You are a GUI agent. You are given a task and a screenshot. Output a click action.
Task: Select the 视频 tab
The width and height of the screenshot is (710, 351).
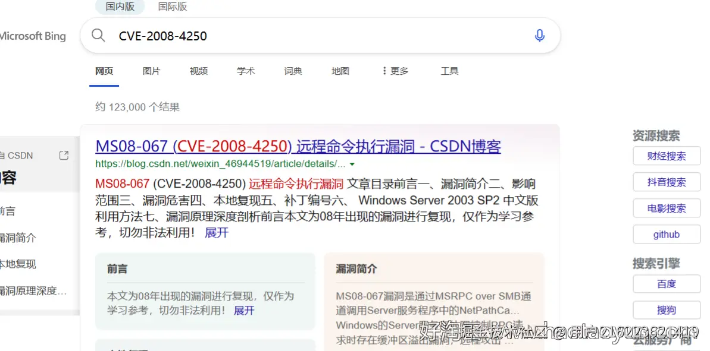click(x=198, y=71)
